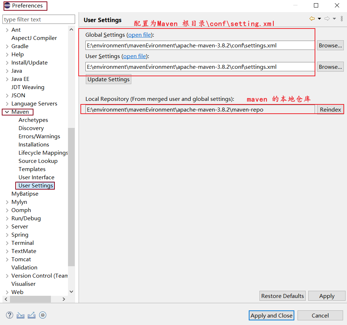Select JDT Weaving in the tree

tap(28, 87)
